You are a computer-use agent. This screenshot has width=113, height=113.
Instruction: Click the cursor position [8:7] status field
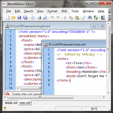click(94, 109)
